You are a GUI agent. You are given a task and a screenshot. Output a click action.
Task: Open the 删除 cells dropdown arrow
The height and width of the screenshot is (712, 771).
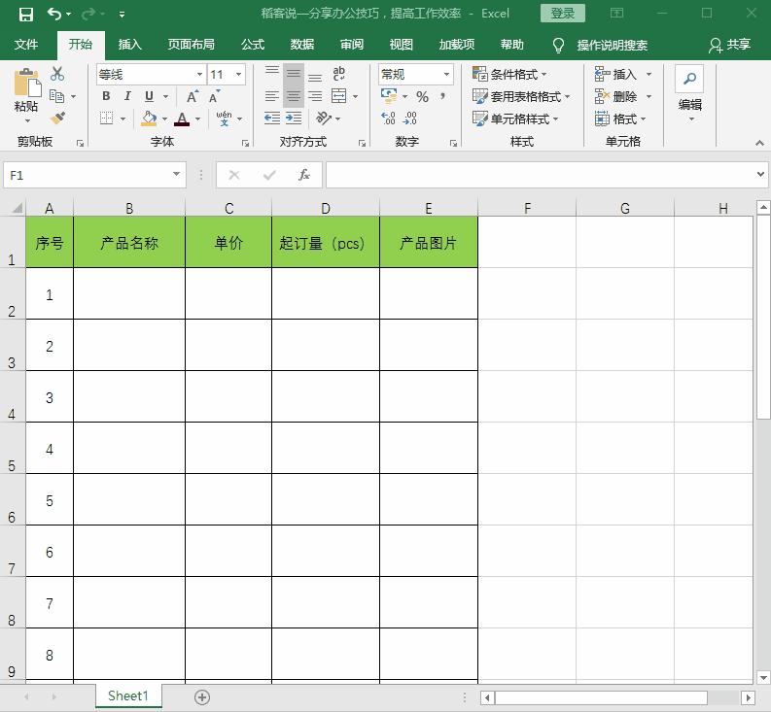click(x=648, y=96)
